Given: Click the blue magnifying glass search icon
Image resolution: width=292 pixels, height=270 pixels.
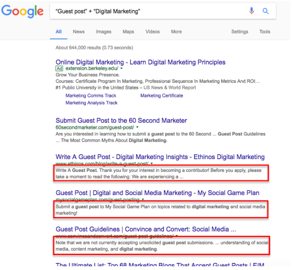Looking at the screenshot, I should (266, 11).
